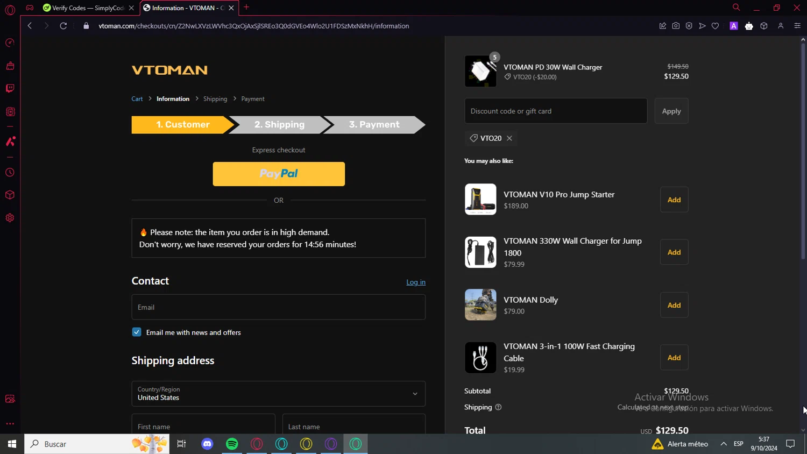This screenshot has height=454, width=807.
Task: Click Discount code or gift card field
Action: 556,111
